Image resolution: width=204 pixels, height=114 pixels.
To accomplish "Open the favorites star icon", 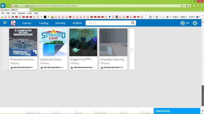I will (x=198, y=6).
